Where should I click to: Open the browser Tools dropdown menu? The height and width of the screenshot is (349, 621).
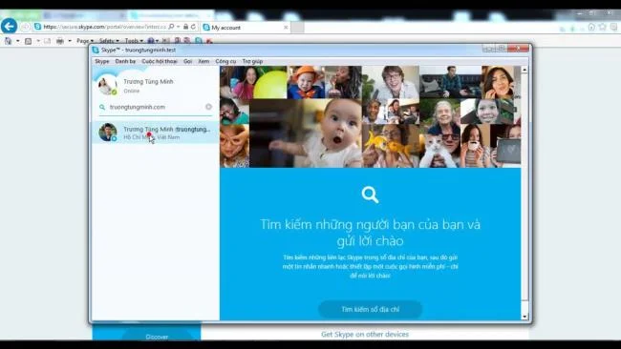click(134, 41)
